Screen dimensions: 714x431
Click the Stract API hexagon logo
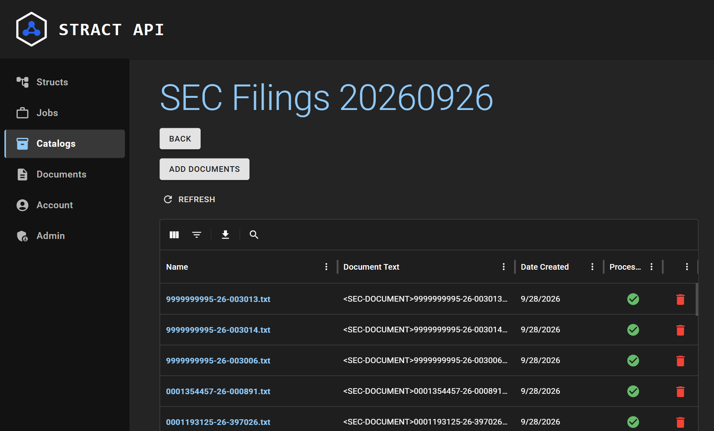(x=32, y=29)
